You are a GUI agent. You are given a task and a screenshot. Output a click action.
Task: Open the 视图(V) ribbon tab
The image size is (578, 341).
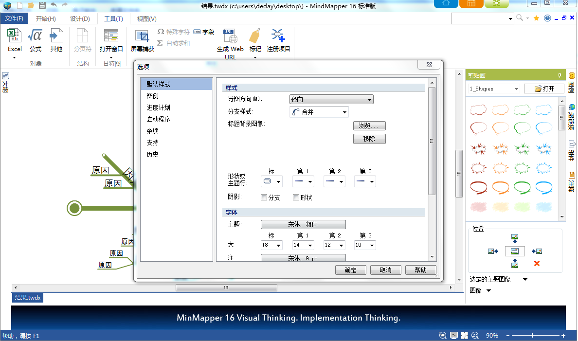(x=146, y=19)
